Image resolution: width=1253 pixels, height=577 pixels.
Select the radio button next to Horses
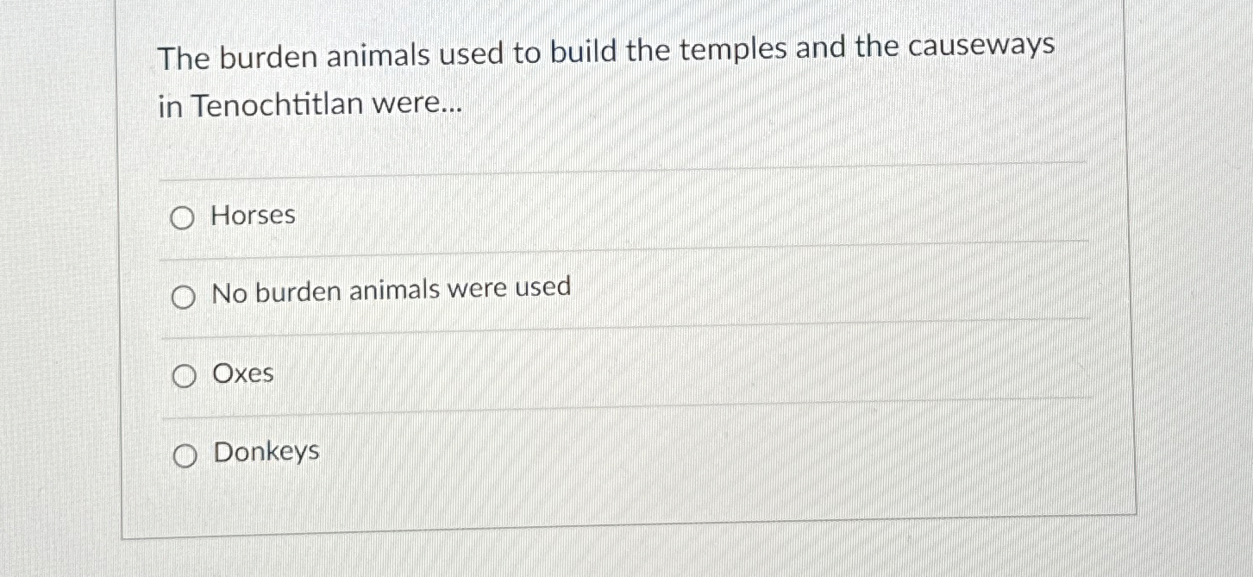(x=182, y=217)
